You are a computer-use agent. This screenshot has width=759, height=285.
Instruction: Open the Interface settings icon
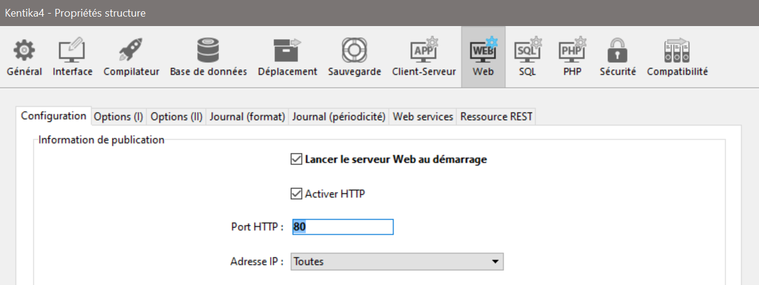[72, 57]
